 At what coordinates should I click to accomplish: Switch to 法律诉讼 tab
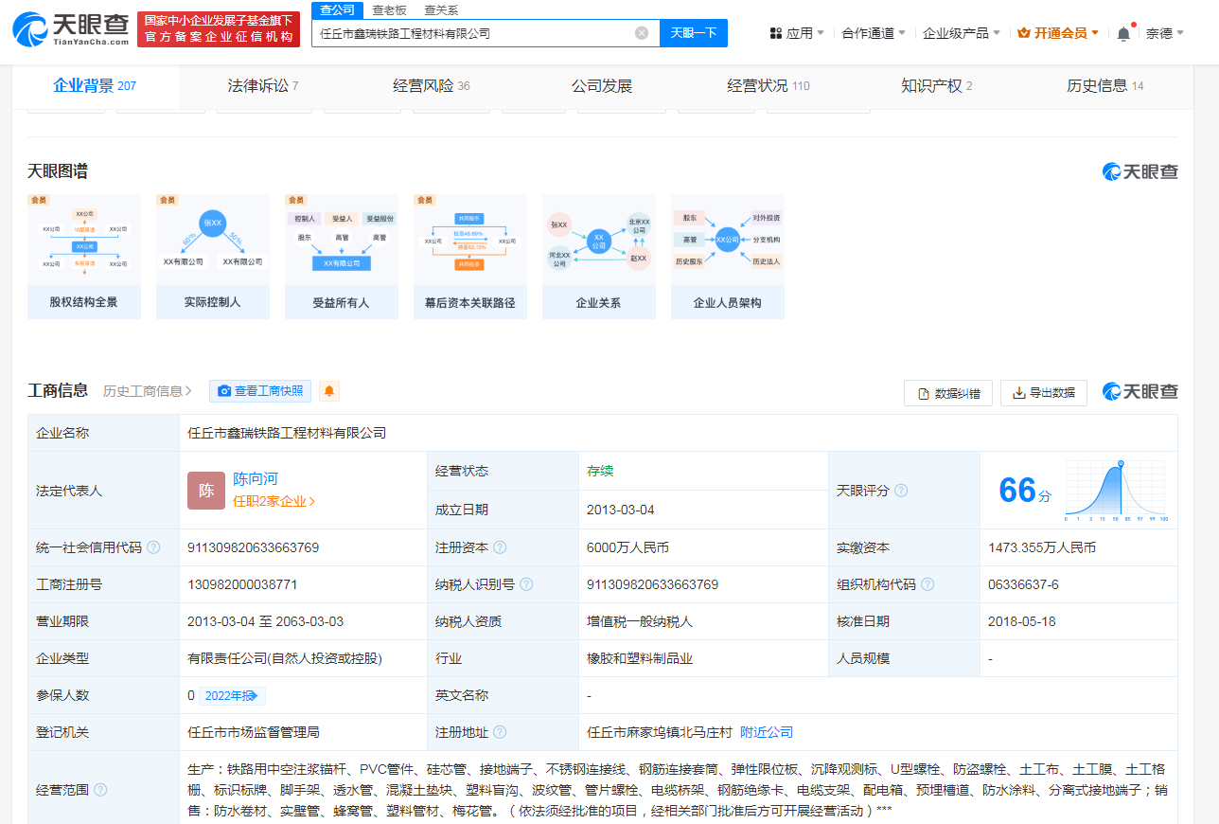pos(263,86)
